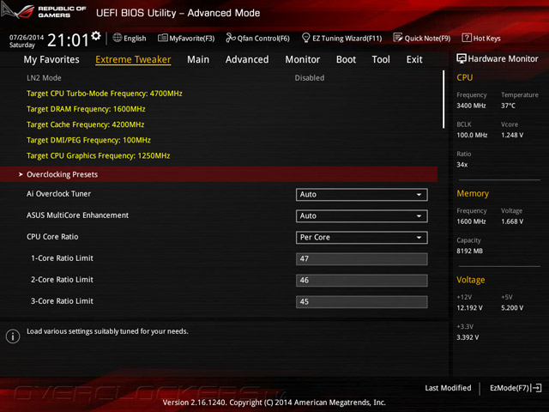Click the 21:01 clock display
The height and width of the screenshot is (412, 549).
click(x=69, y=40)
